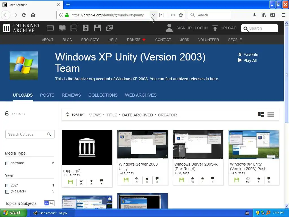
Task: Toggle reader view icon
Action: [x=161, y=15]
